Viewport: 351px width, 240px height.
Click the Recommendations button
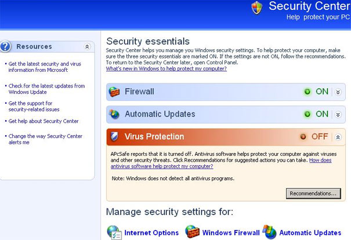click(313, 193)
